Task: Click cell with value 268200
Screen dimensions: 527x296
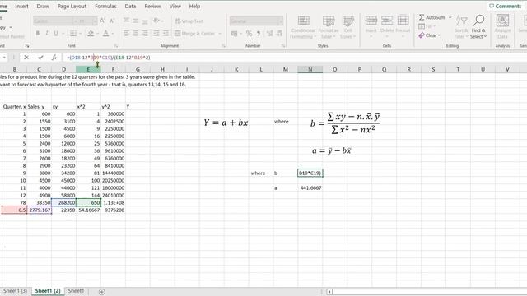Action: point(63,203)
